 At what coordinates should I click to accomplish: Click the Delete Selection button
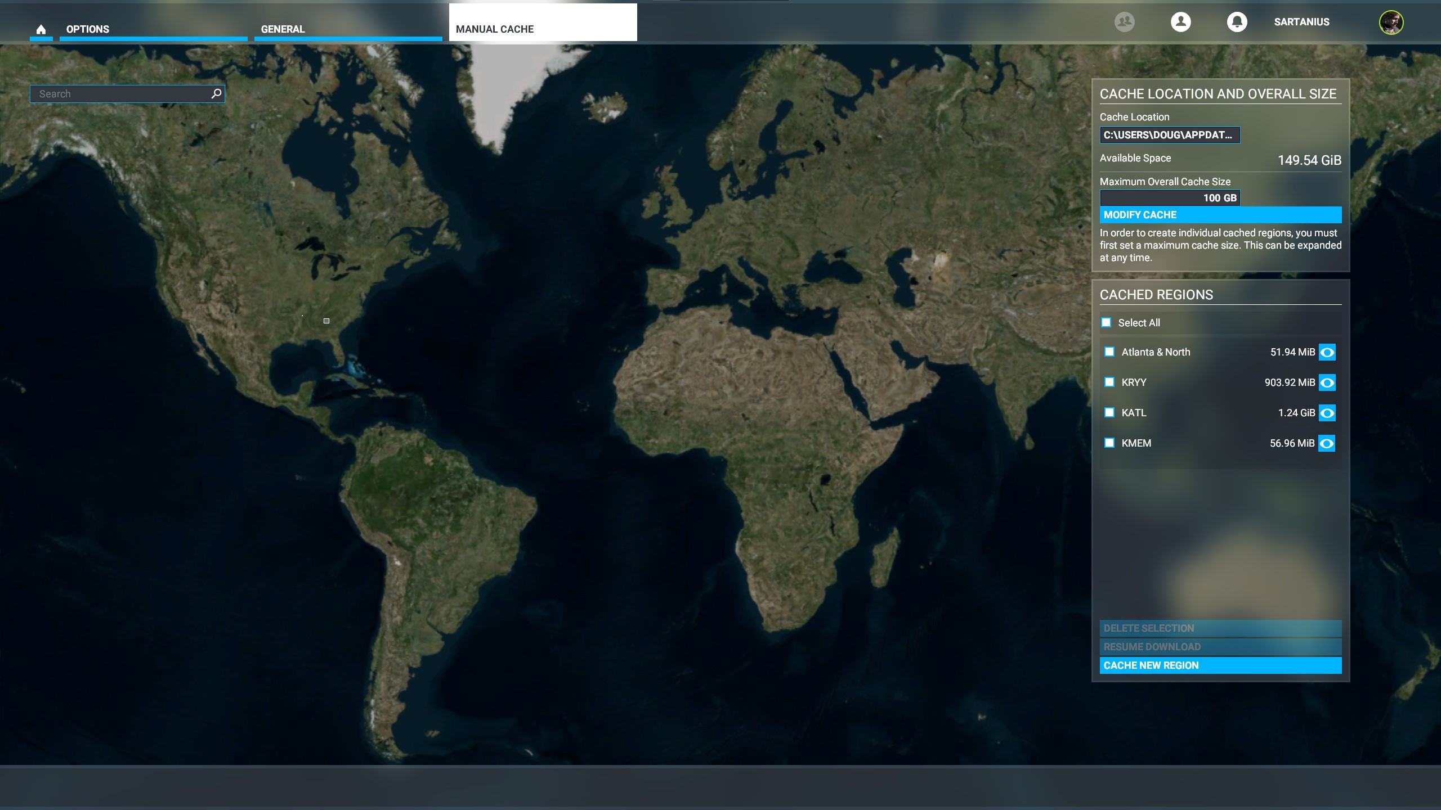(1220, 628)
